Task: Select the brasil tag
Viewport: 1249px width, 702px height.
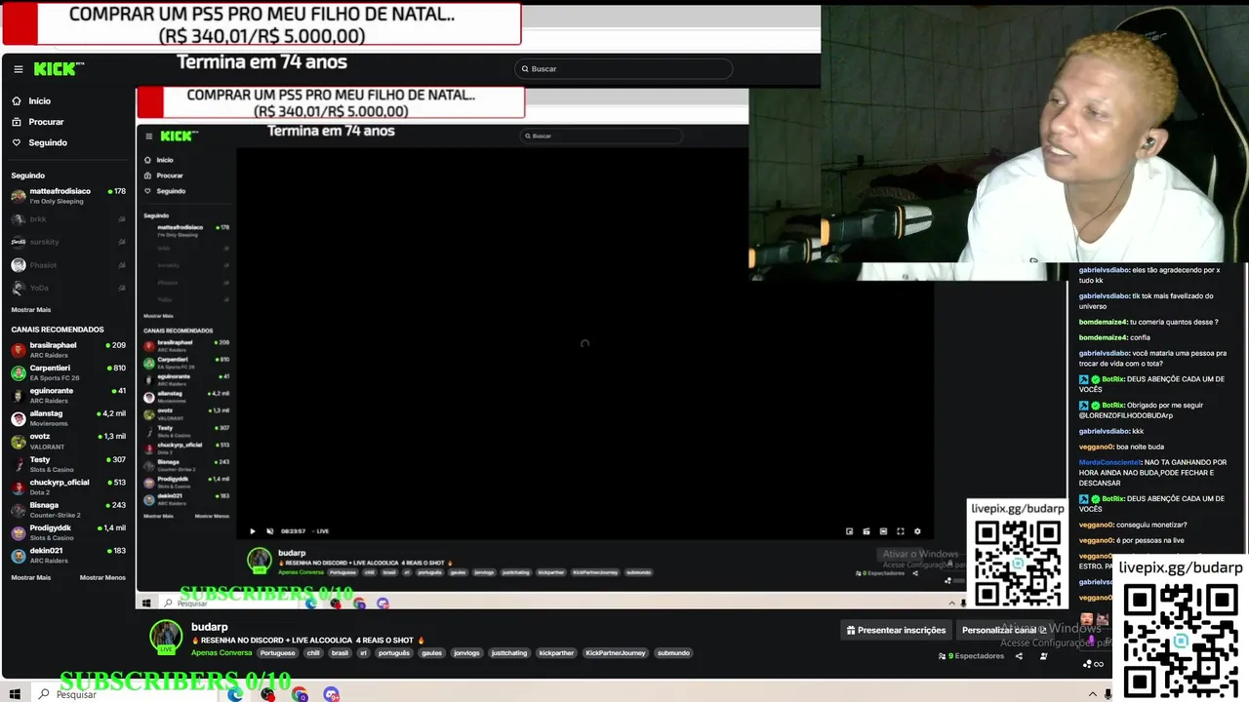Action: (340, 652)
